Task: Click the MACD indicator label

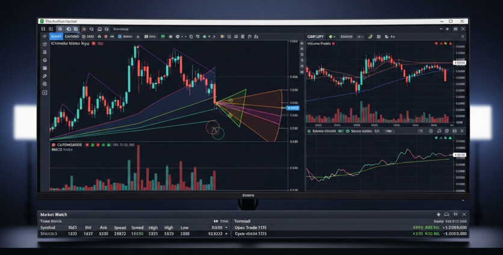Action: pyautogui.click(x=57, y=150)
